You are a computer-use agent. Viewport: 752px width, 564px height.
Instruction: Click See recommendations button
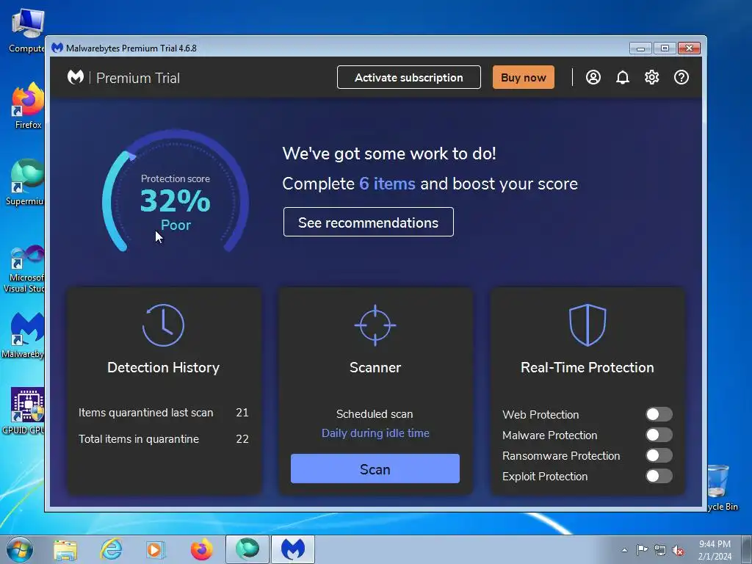(369, 222)
